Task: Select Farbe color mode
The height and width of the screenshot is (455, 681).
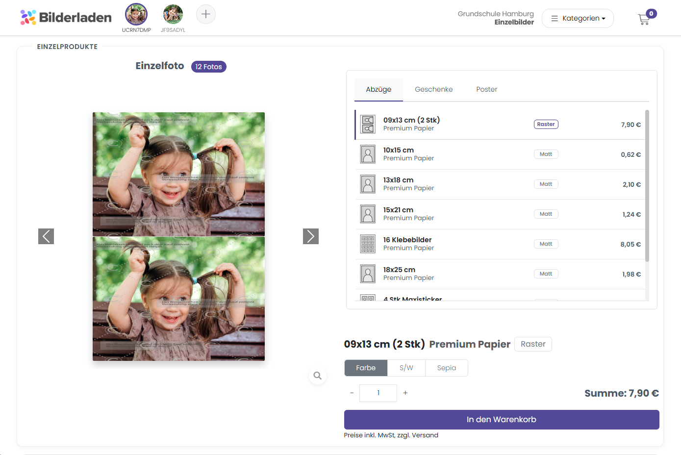Action: click(x=366, y=368)
